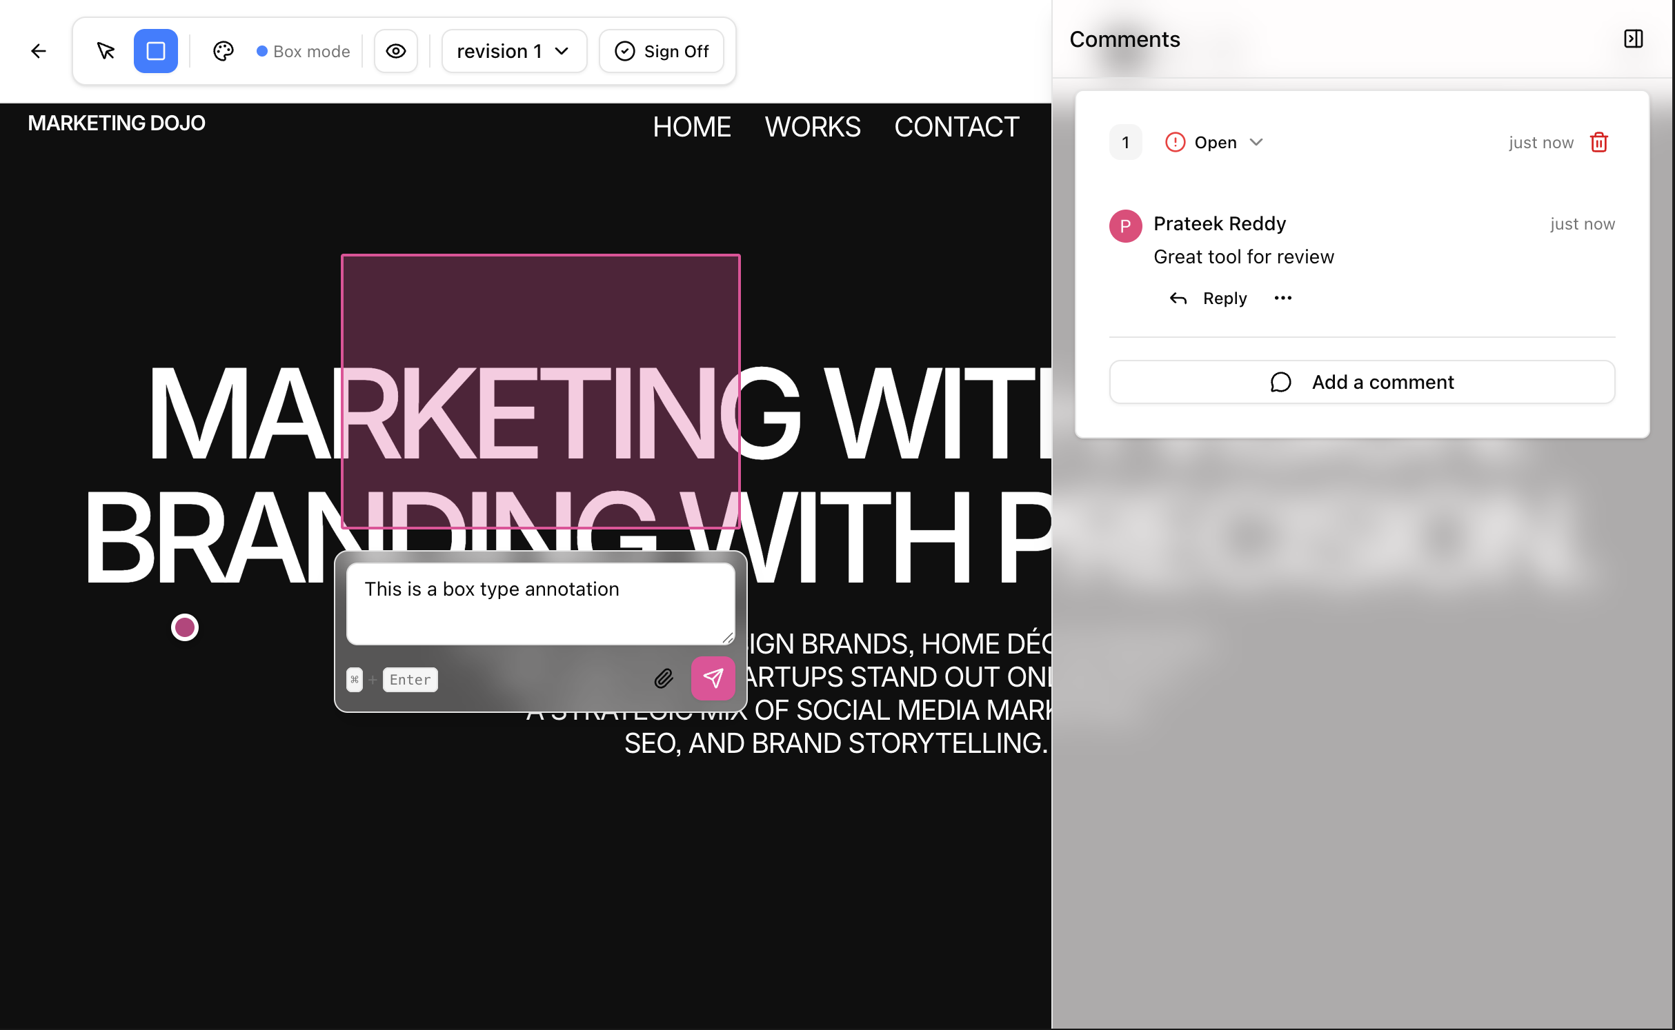Delete the open comment thread
1675x1030 pixels.
click(x=1599, y=142)
